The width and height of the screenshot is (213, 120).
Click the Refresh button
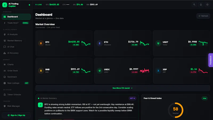click(203, 16)
